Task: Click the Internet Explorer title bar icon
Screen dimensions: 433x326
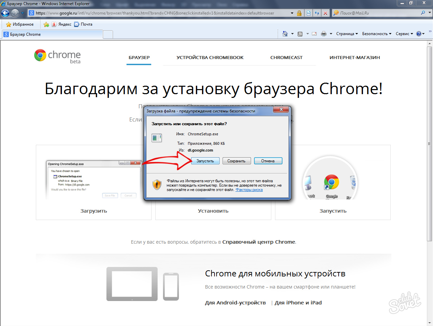Action: [x=3, y=3]
